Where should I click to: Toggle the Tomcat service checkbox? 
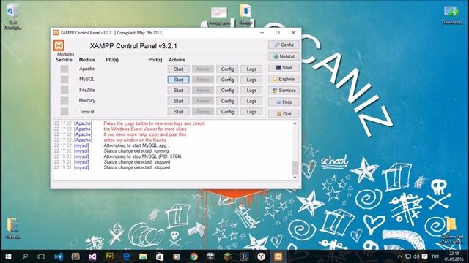coord(64,112)
